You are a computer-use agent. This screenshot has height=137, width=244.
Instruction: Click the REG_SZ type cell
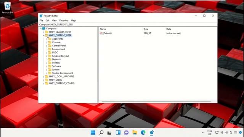point(147,33)
